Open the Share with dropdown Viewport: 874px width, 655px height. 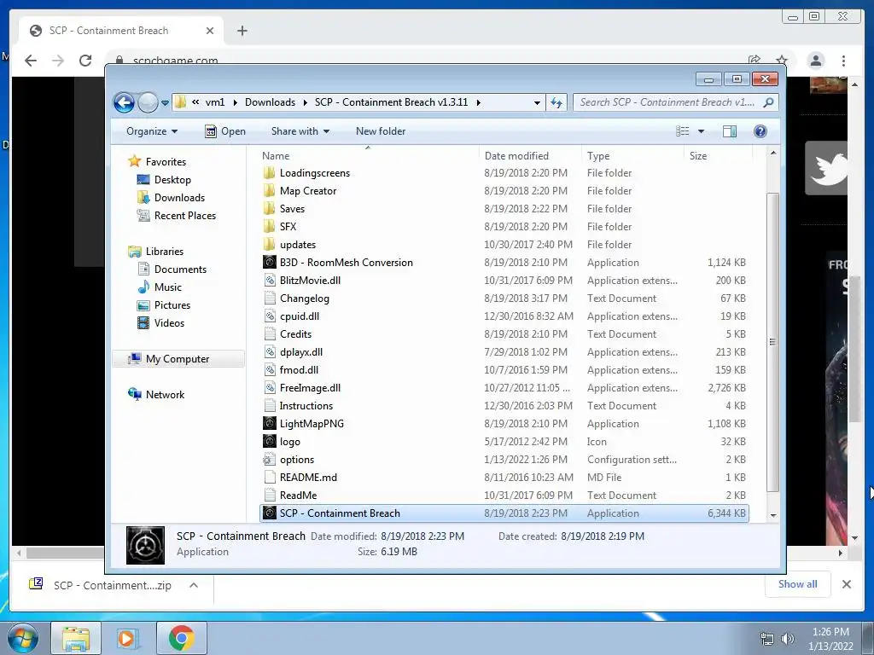pos(300,131)
